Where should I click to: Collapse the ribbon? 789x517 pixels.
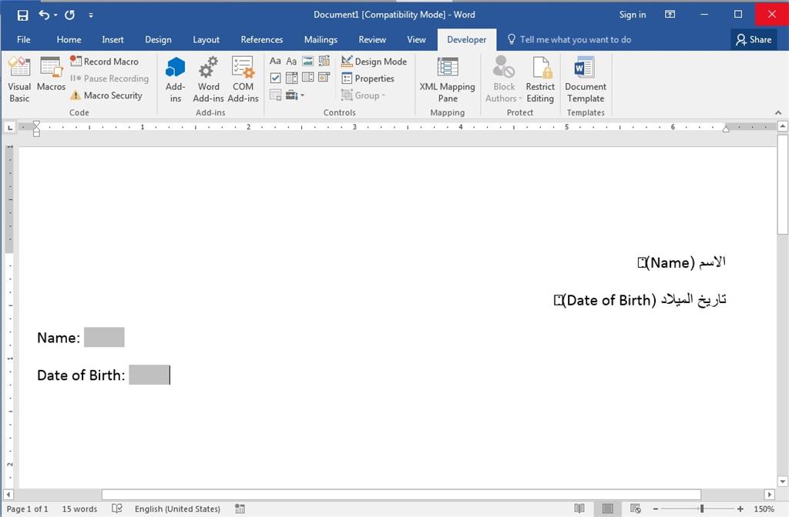pos(777,113)
